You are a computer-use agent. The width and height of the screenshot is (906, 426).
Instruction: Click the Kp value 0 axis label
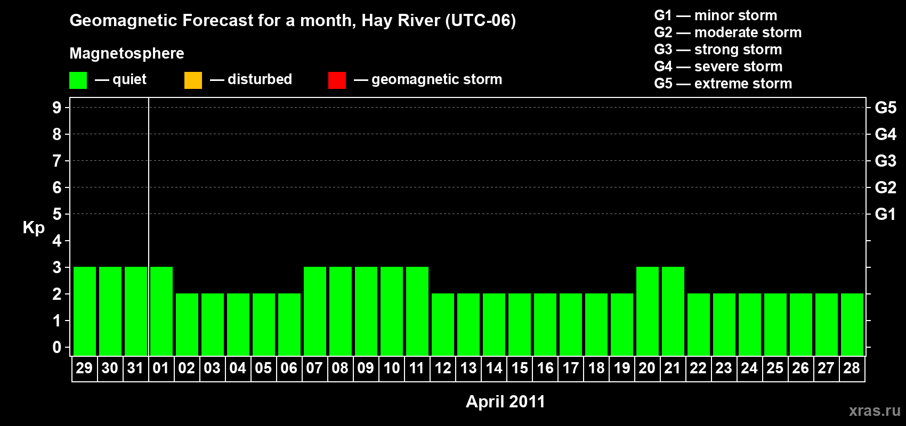pos(57,347)
